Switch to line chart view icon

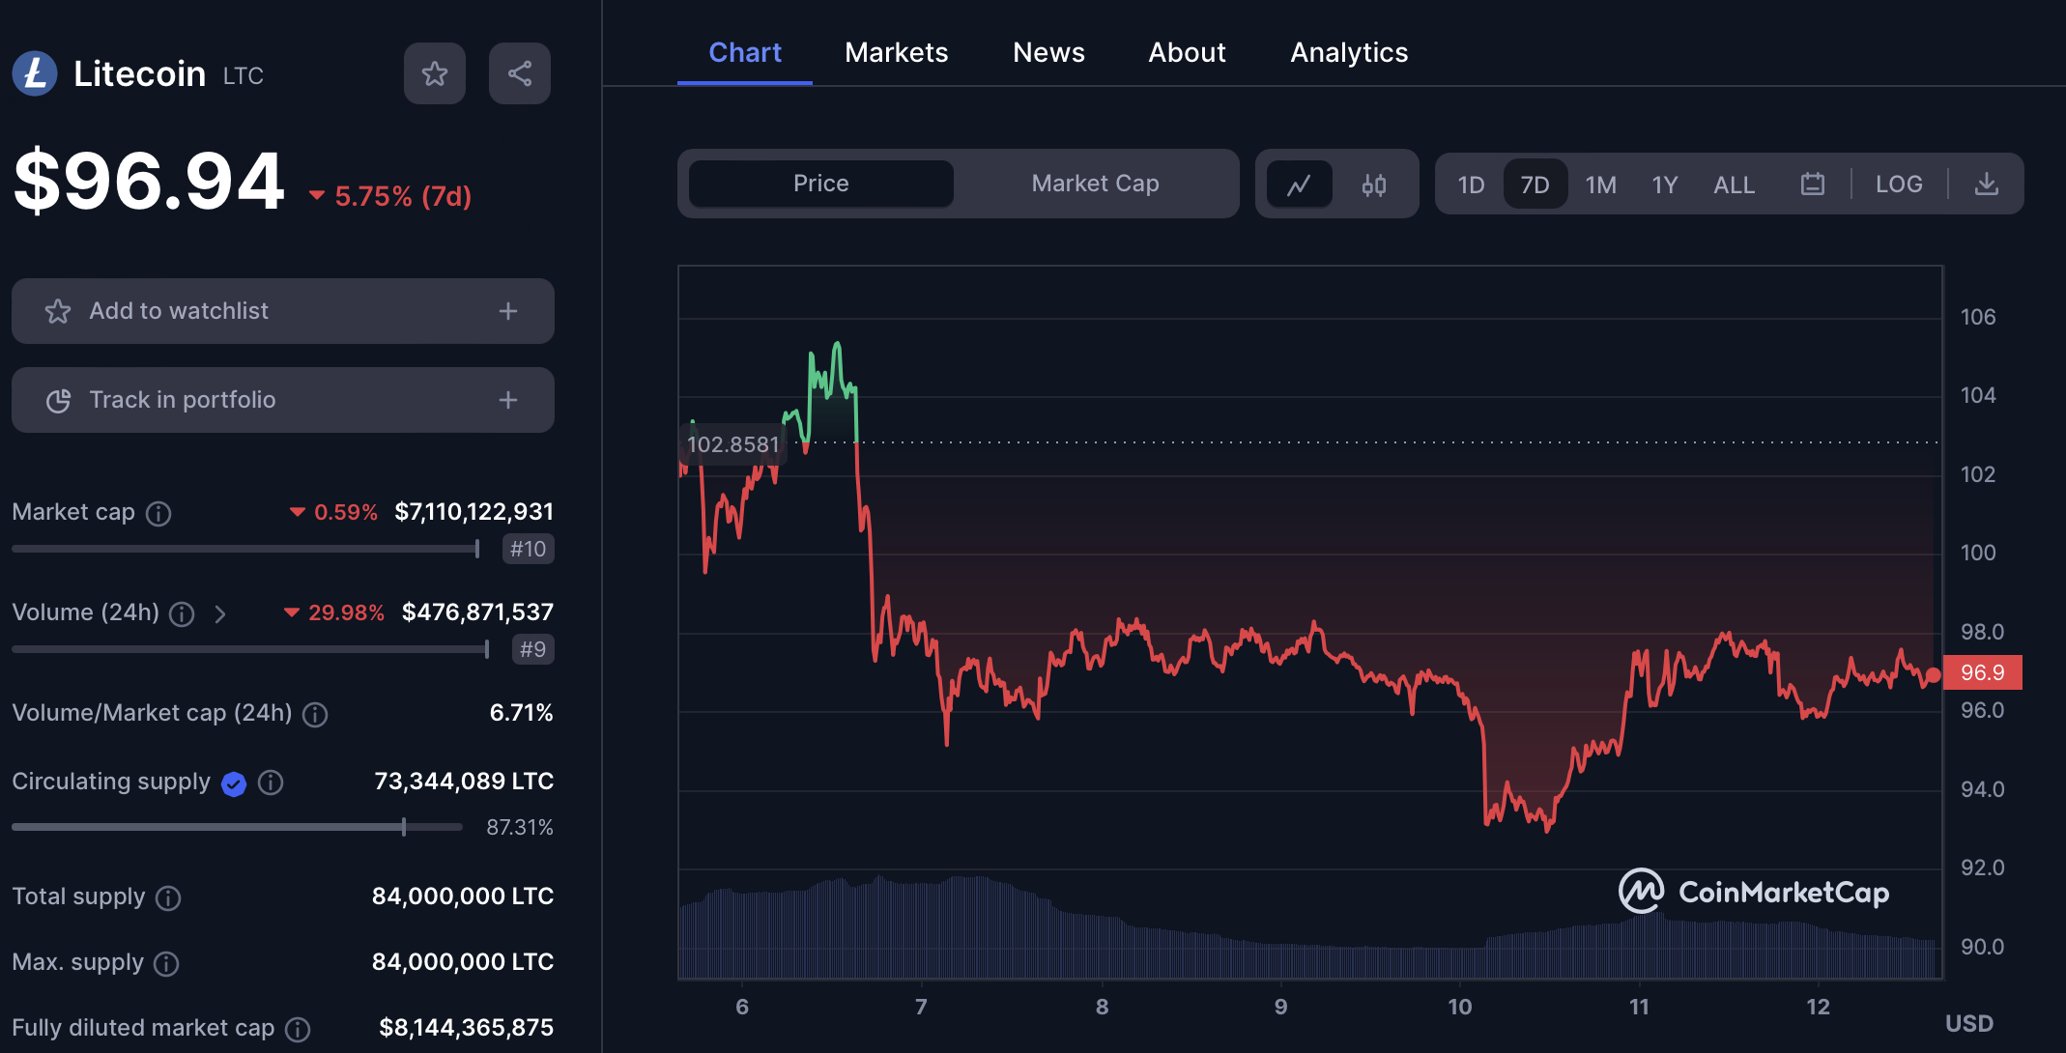1299,184
